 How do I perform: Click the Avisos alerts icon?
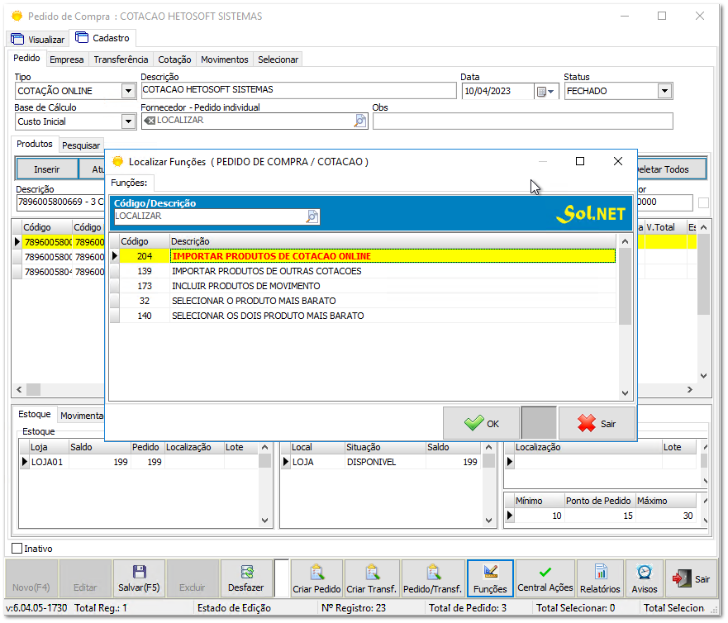point(644,573)
